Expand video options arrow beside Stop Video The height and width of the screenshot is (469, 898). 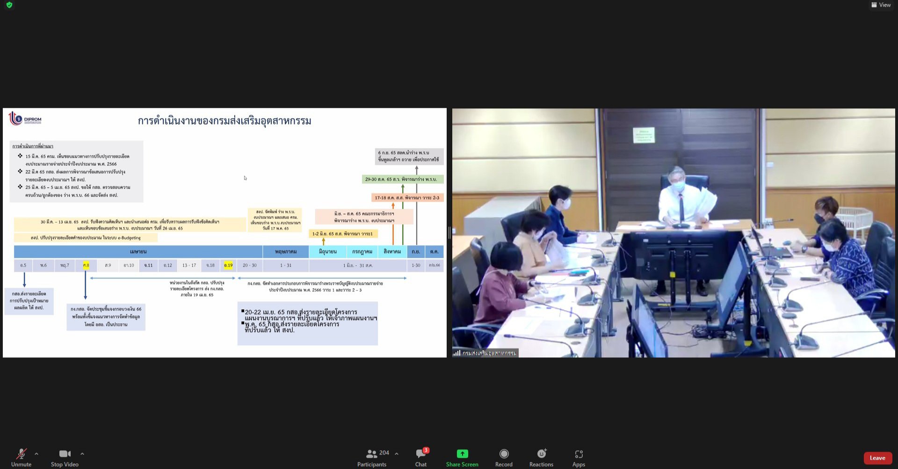coord(82,454)
